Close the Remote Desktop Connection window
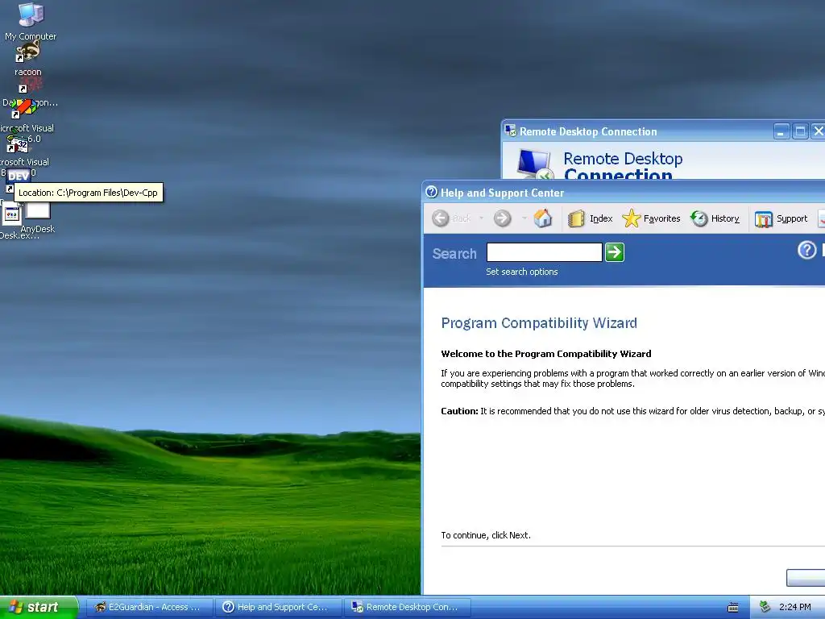This screenshot has height=619, width=825. pos(819,131)
